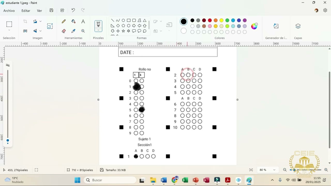Open the Capas layers panel
331x186 pixels.
(298, 26)
